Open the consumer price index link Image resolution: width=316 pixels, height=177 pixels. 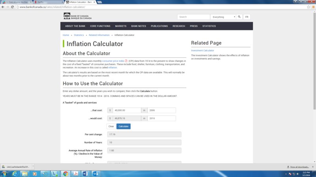tap(113, 61)
